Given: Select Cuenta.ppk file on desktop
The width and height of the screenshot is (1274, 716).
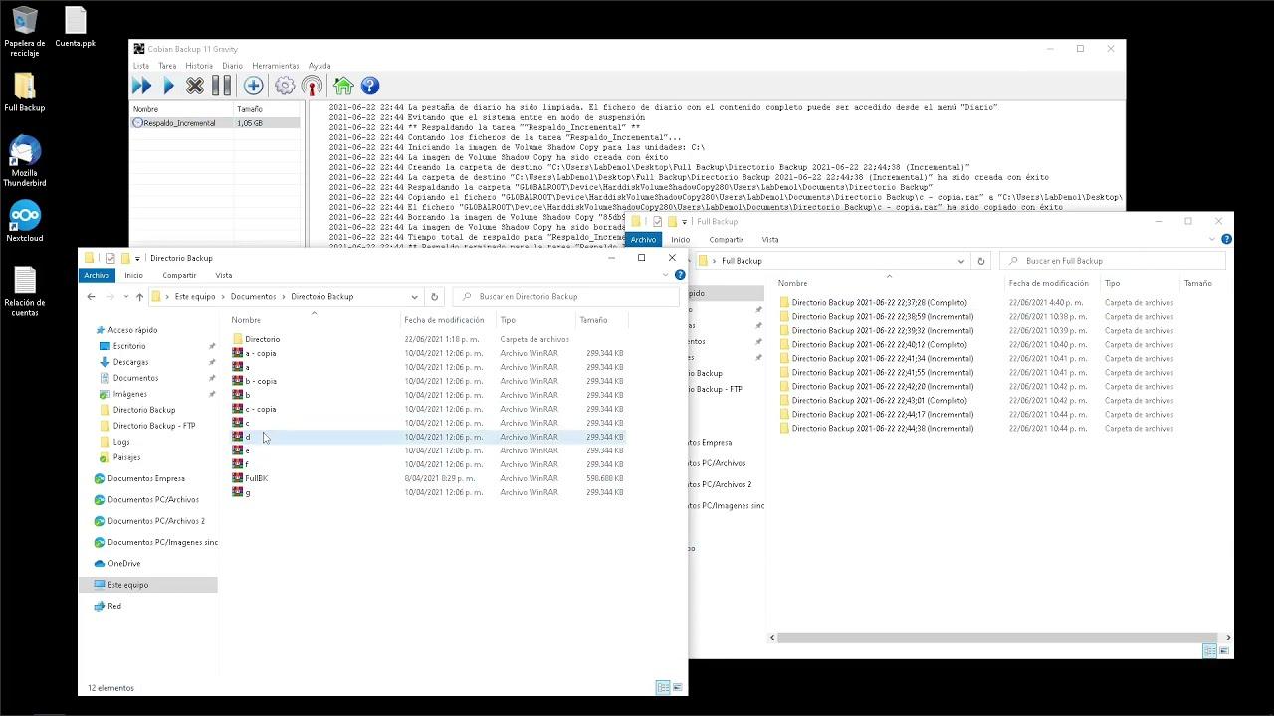Looking at the screenshot, I should pos(76,27).
